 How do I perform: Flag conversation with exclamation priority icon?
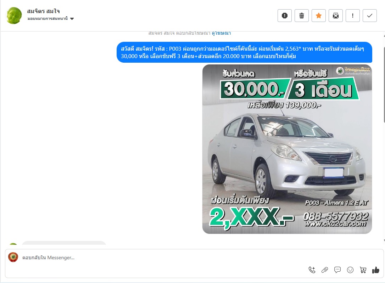point(353,16)
